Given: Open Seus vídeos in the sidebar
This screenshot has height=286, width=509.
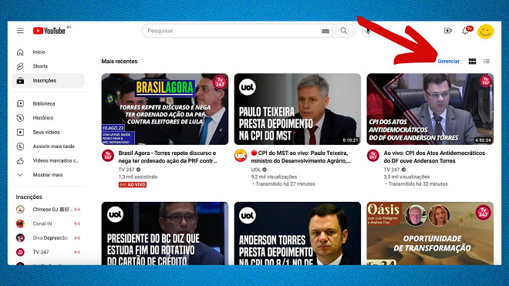Looking at the screenshot, I should point(48,132).
